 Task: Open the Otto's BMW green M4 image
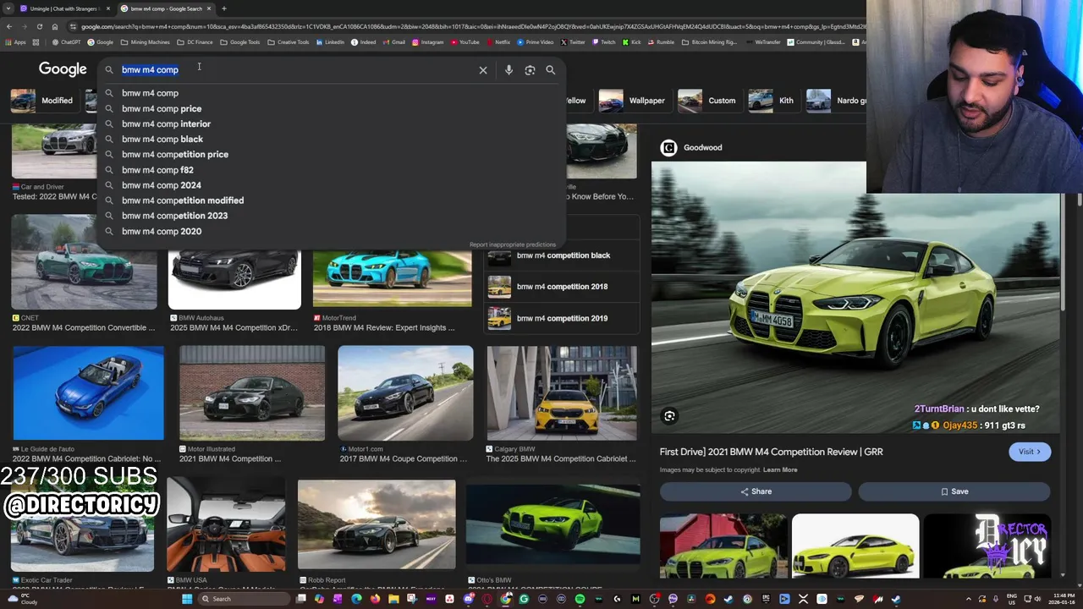[x=552, y=525]
